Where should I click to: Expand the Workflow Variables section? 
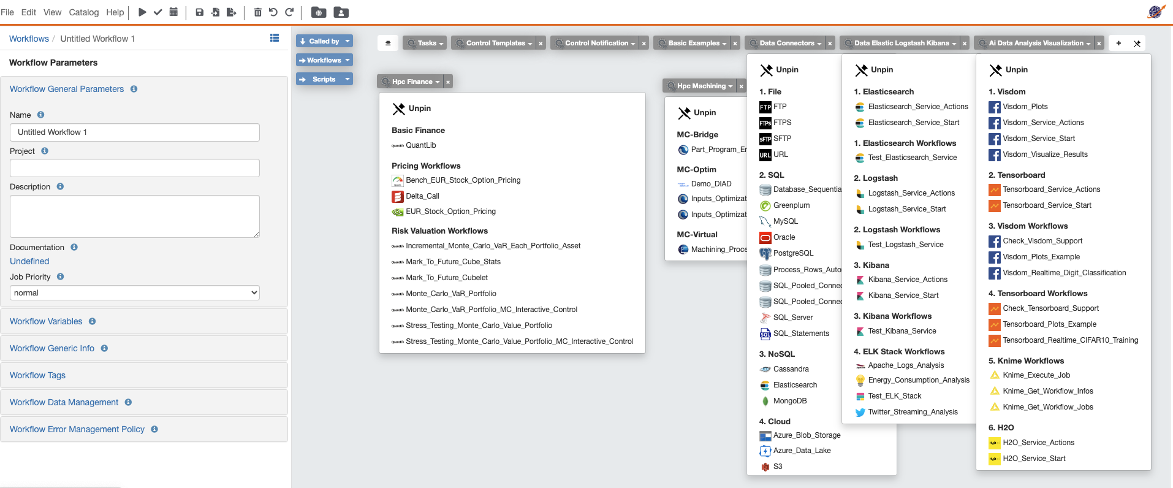click(x=46, y=321)
